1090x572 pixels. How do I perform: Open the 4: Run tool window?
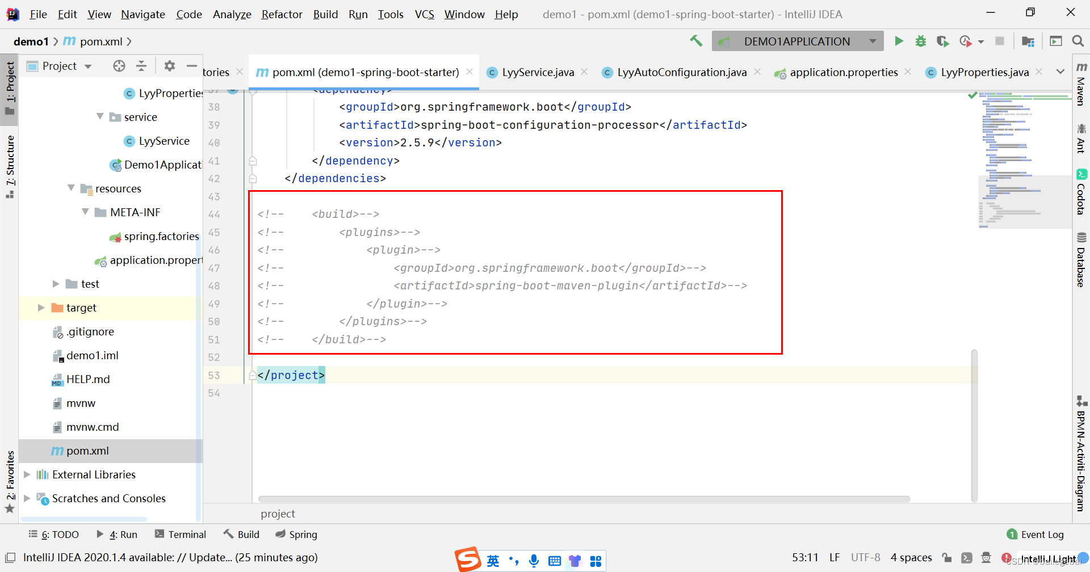click(116, 534)
